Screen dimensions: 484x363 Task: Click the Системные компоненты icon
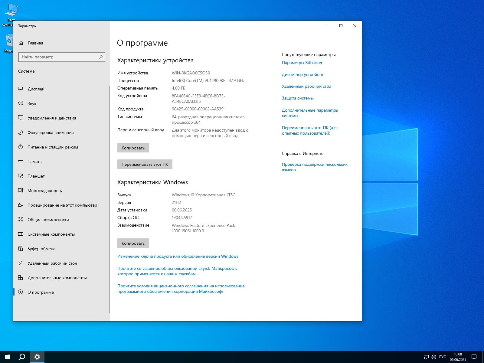(x=21, y=234)
